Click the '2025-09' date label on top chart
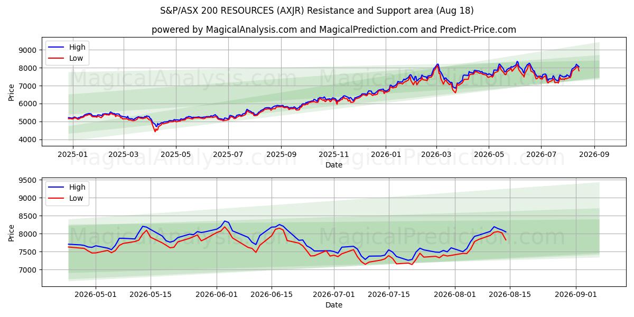 point(281,154)
